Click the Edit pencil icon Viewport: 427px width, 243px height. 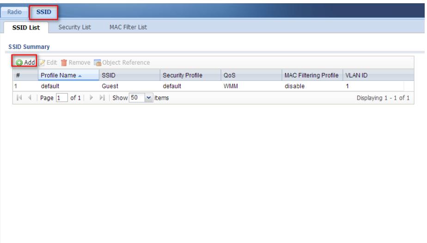coord(42,62)
